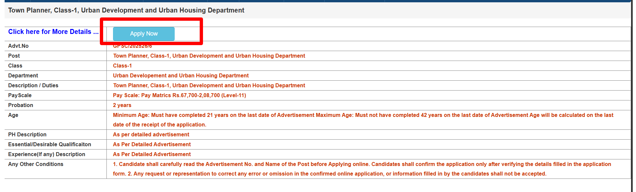Viewport: 636px width, 192px height.
Task: Click the Description / Duties label
Action: [33, 85]
